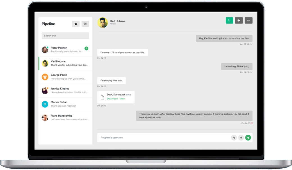Open George Parsh's conversation
Viewport: 292px width, 170px height.
coord(65,77)
